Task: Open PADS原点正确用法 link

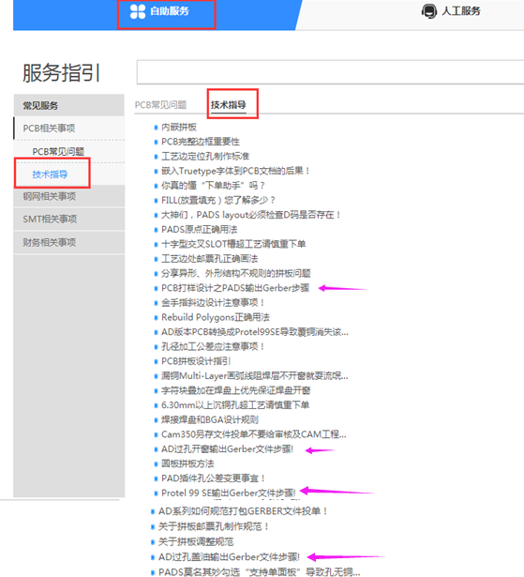Action: [x=200, y=230]
